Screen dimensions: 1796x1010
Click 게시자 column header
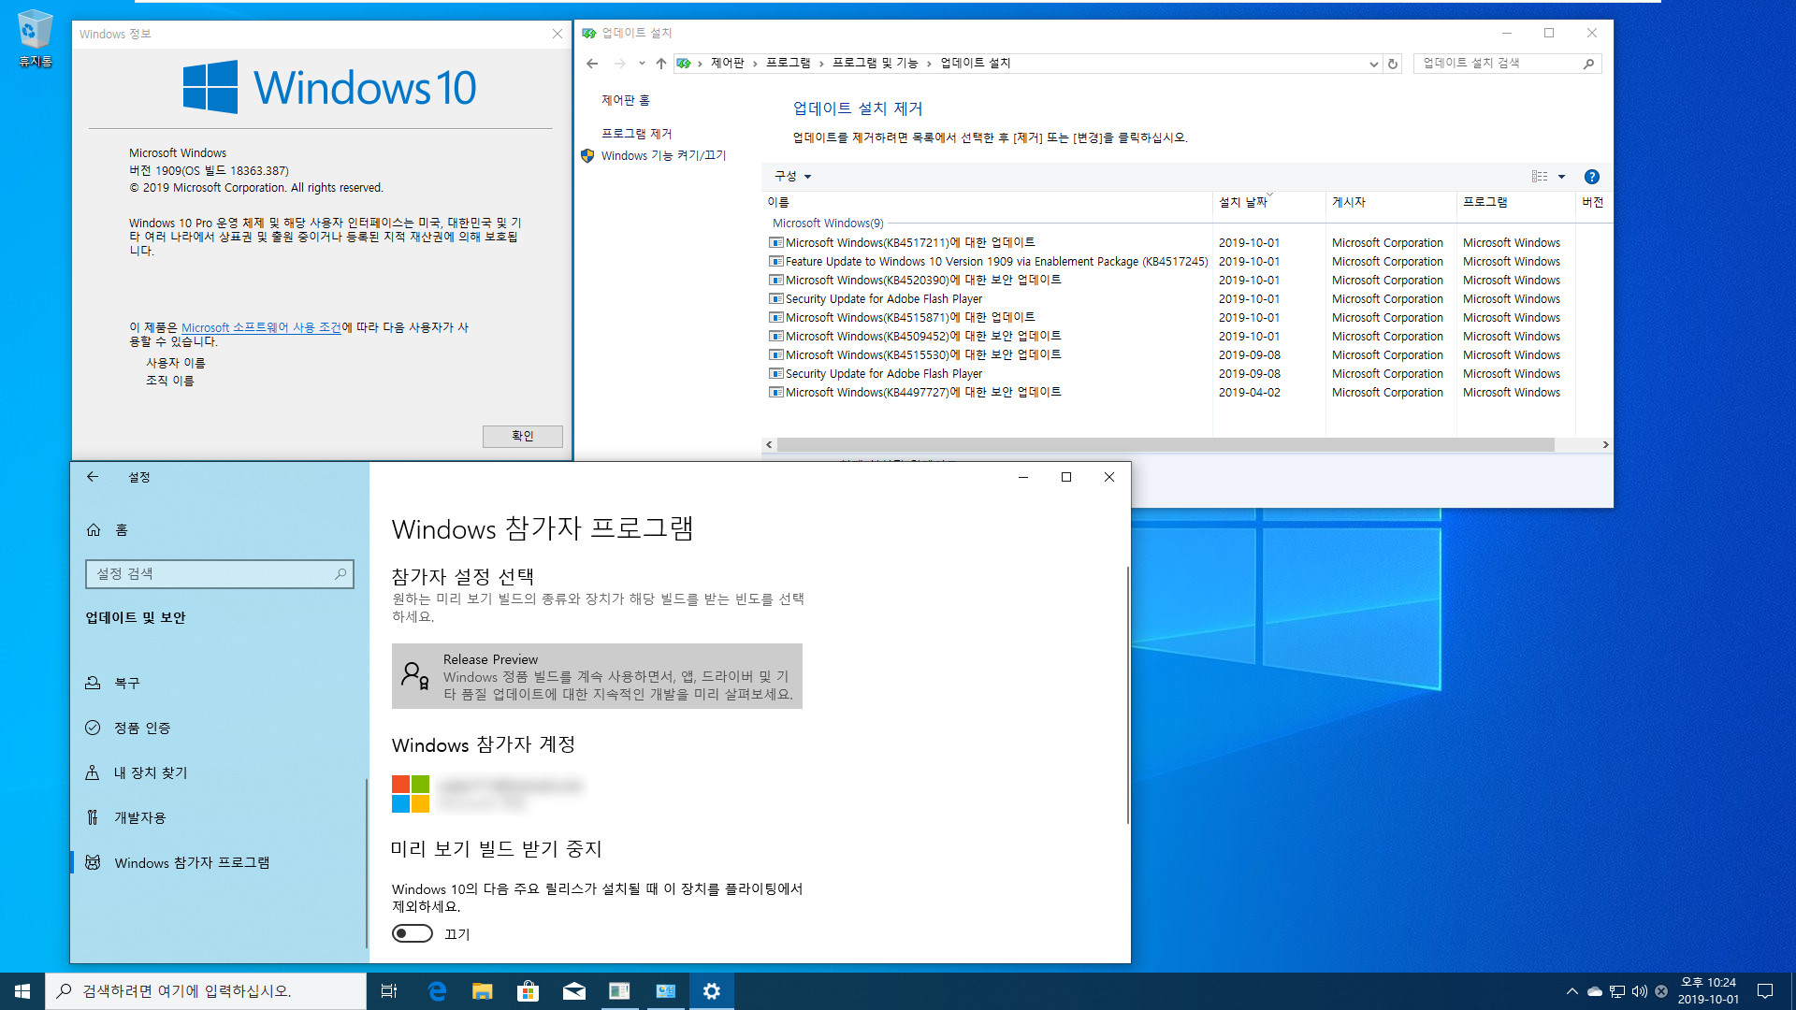(1391, 202)
